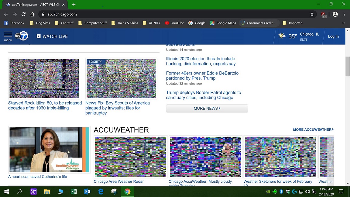Open Starved Rock killer headline link

coord(45,105)
